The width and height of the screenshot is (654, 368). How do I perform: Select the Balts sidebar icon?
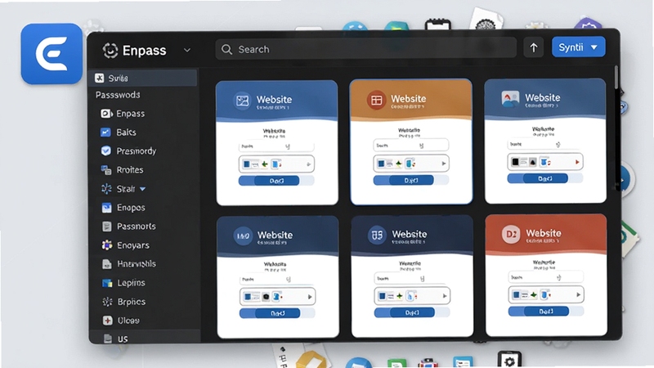point(105,132)
